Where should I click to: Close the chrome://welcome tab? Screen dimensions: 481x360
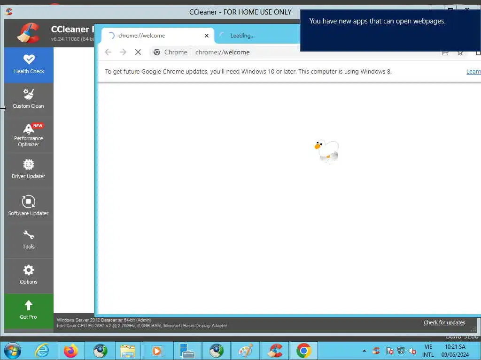(207, 36)
